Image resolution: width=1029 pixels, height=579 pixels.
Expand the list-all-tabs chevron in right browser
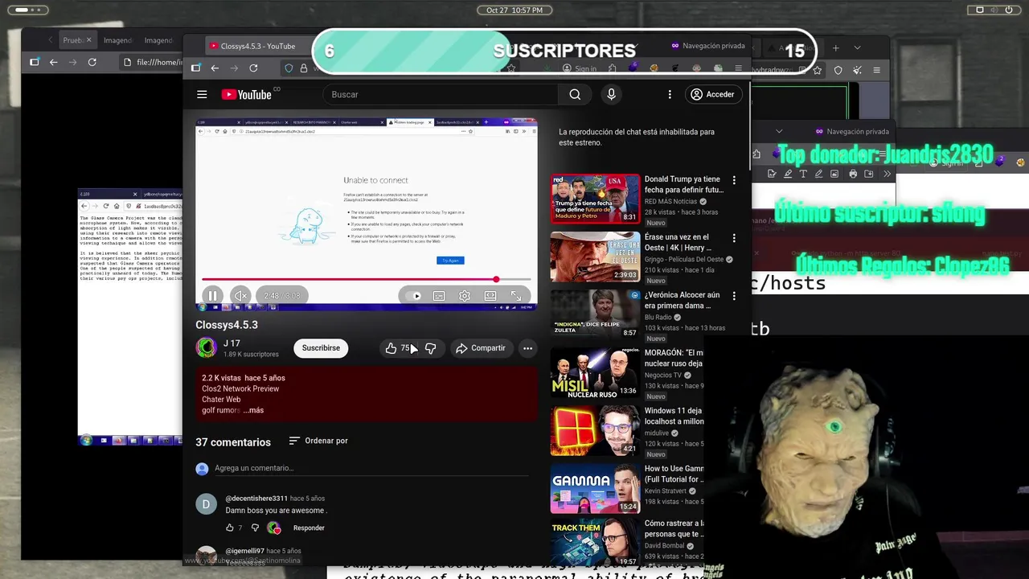859,48
